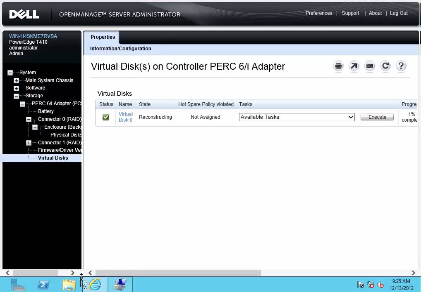The width and height of the screenshot is (421, 292).
Task: Click the Not Assigned cell
Action: [206, 117]
